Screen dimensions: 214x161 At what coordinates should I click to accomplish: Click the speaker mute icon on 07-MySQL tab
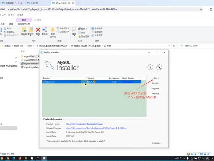pos(69,3)
